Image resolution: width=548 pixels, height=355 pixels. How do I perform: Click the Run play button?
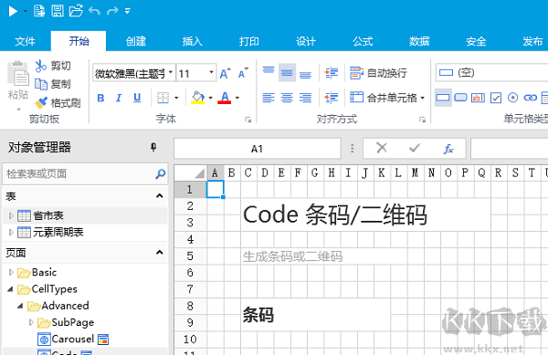pyautogui.click(x=13, y=11)
